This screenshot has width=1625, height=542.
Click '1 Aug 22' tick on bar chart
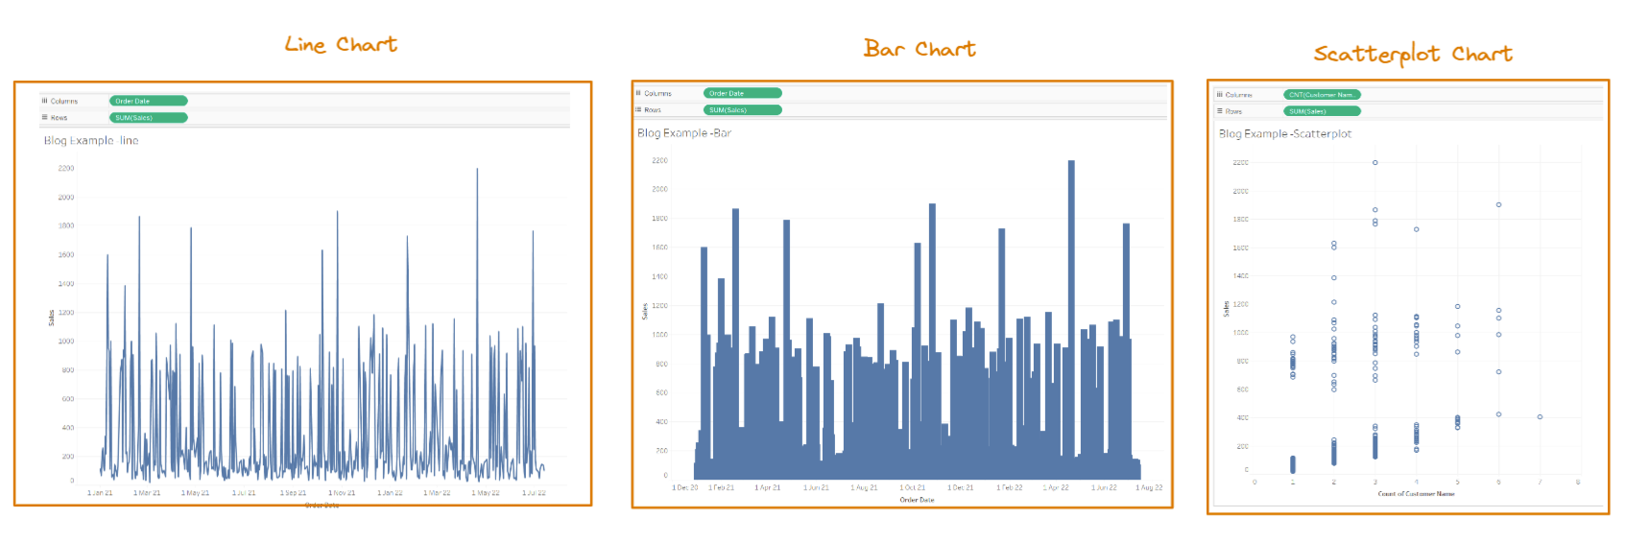pos(1149,488)
